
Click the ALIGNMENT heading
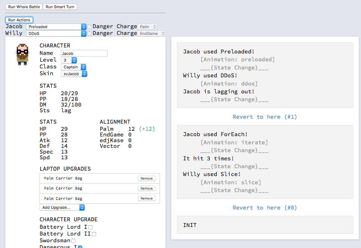tap(115, 122)
